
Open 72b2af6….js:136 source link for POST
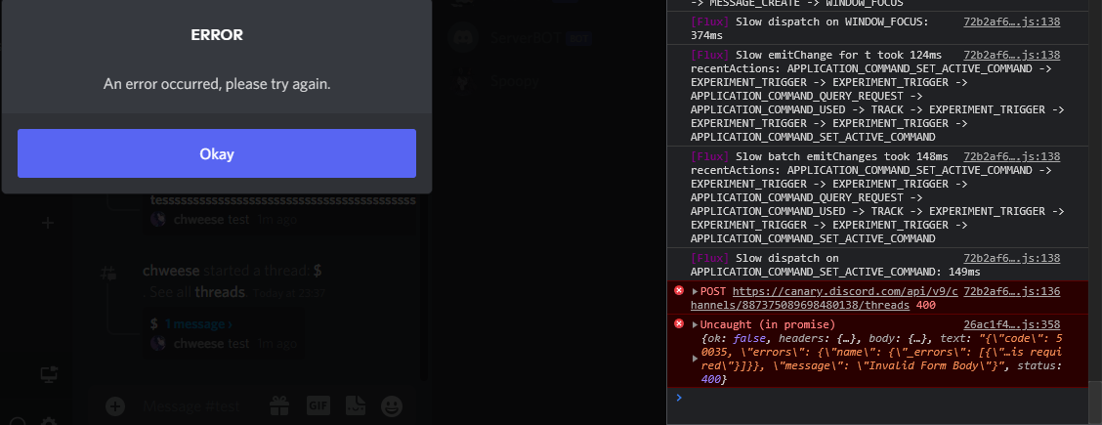[1011, 291]
